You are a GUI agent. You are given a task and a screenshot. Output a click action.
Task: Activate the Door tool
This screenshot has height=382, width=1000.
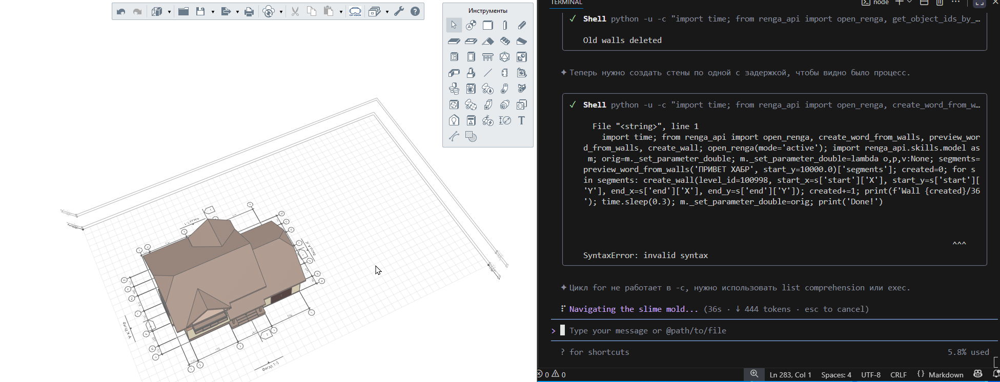pyautogui.click(x=471, y=57)
